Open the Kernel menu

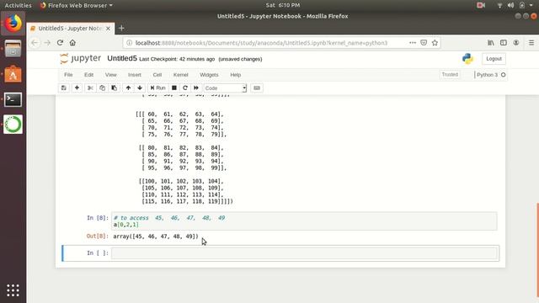coord(181,75)
